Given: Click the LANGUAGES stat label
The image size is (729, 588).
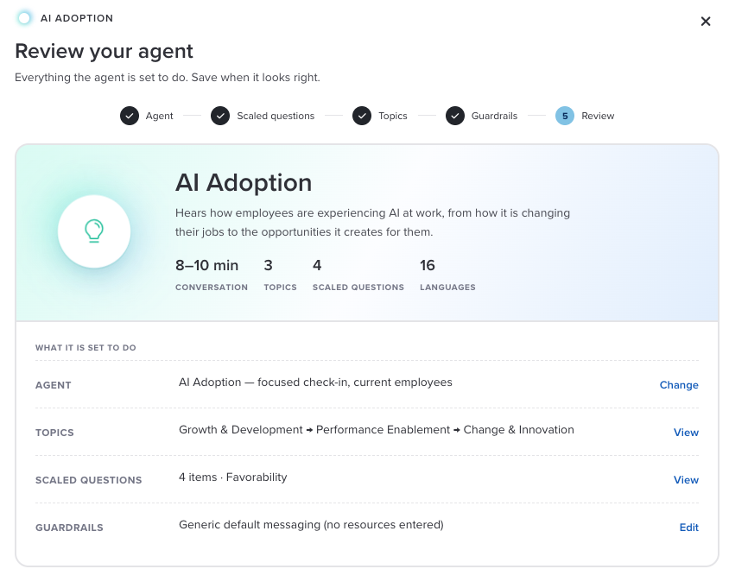Looking at the screenshot, I should (447, 288).
